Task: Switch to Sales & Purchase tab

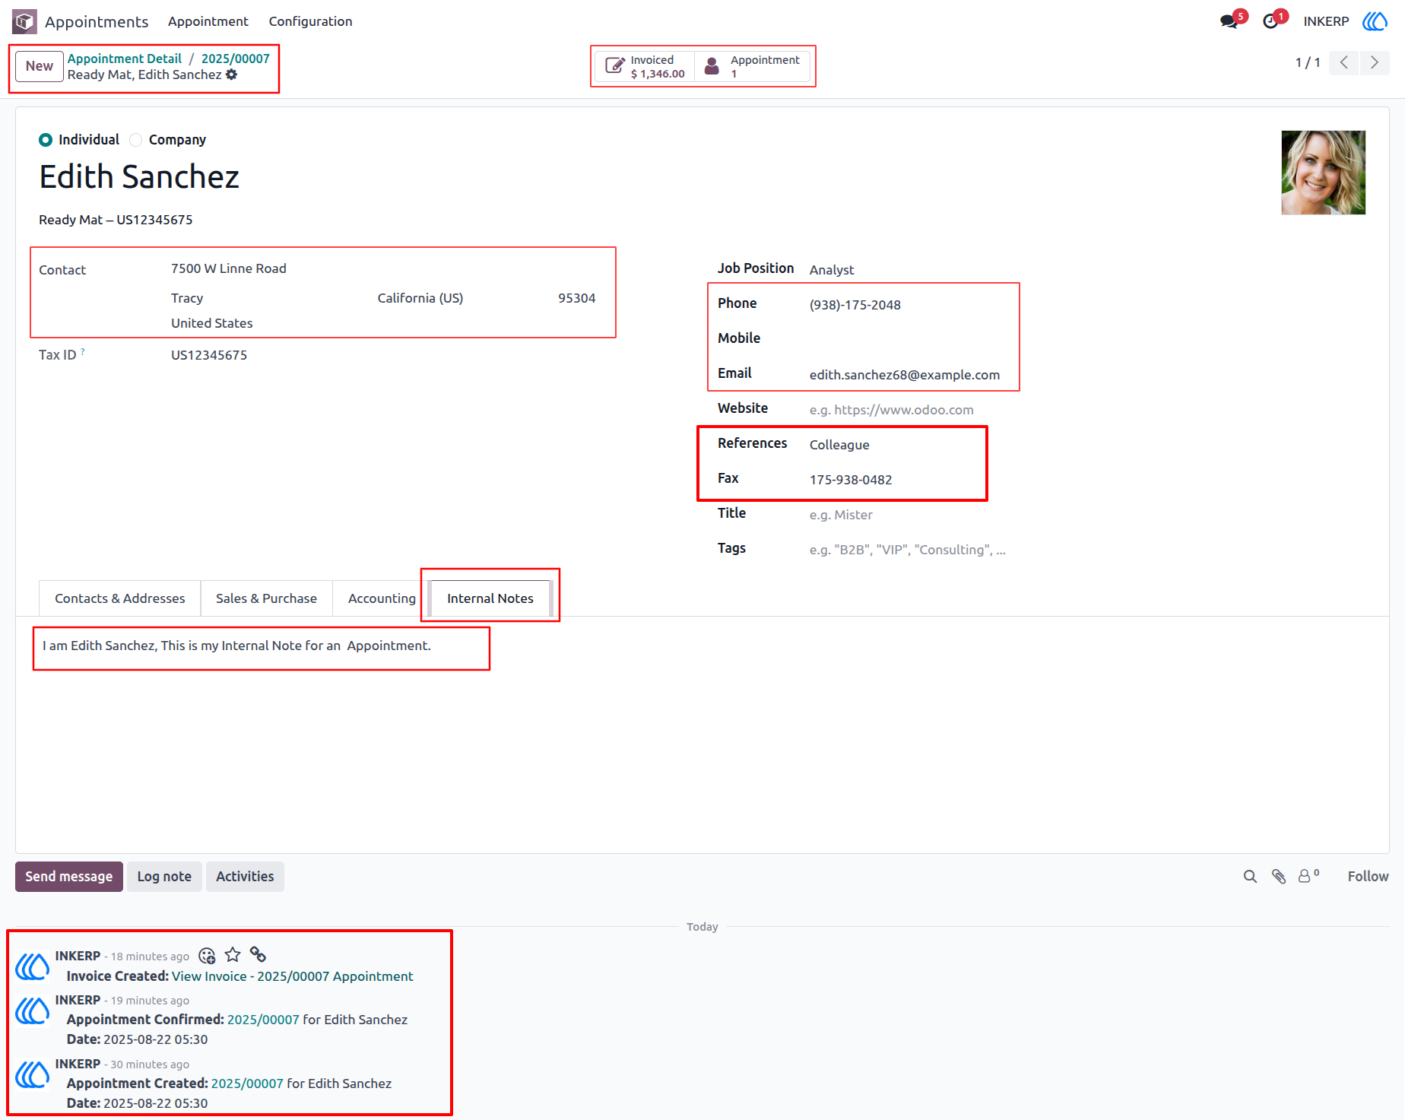Action: [266, 598]
